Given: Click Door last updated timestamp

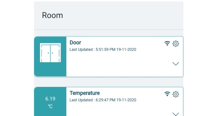Looking at the screenshot, I should [x=103, y=50].
